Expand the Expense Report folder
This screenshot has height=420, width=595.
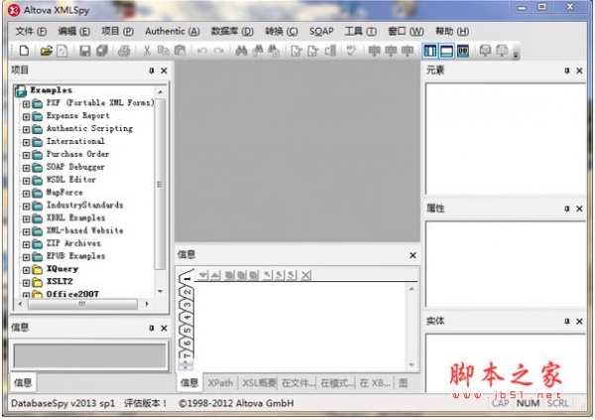tap(26, 117)
